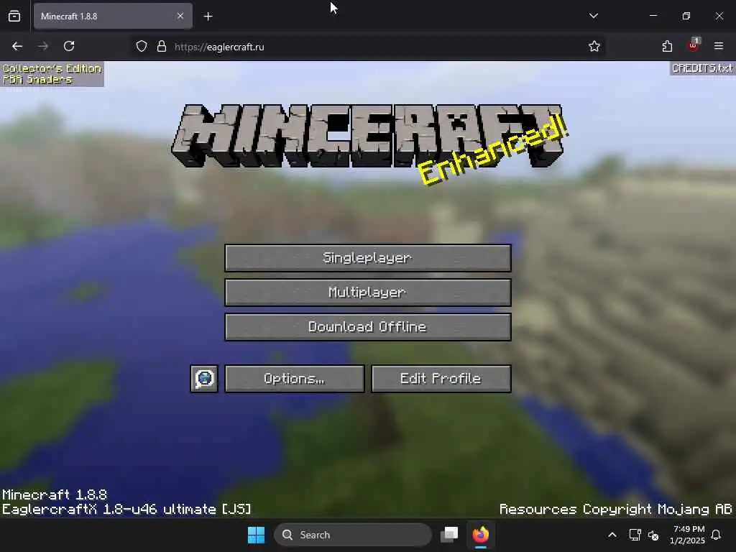736x552 pixels.
Task: Bookmark this page with the star icon
Action: point(594,46)
